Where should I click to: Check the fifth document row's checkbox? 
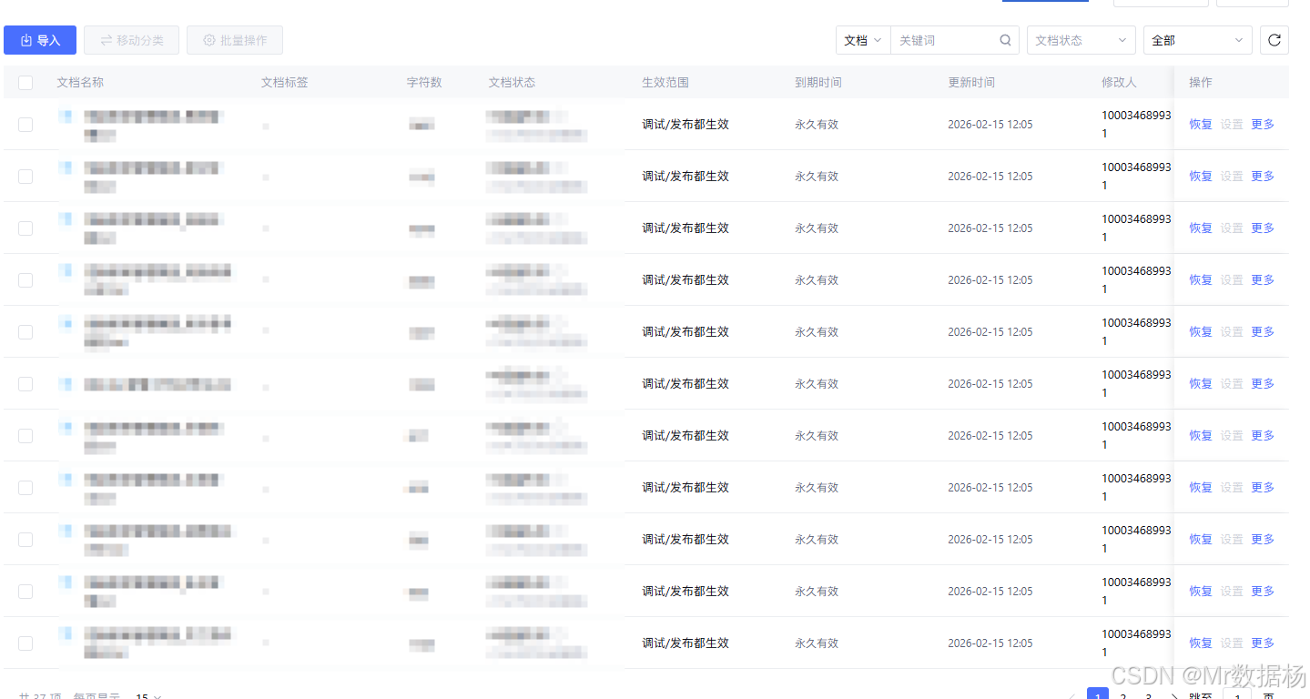(x=25, y=332)
